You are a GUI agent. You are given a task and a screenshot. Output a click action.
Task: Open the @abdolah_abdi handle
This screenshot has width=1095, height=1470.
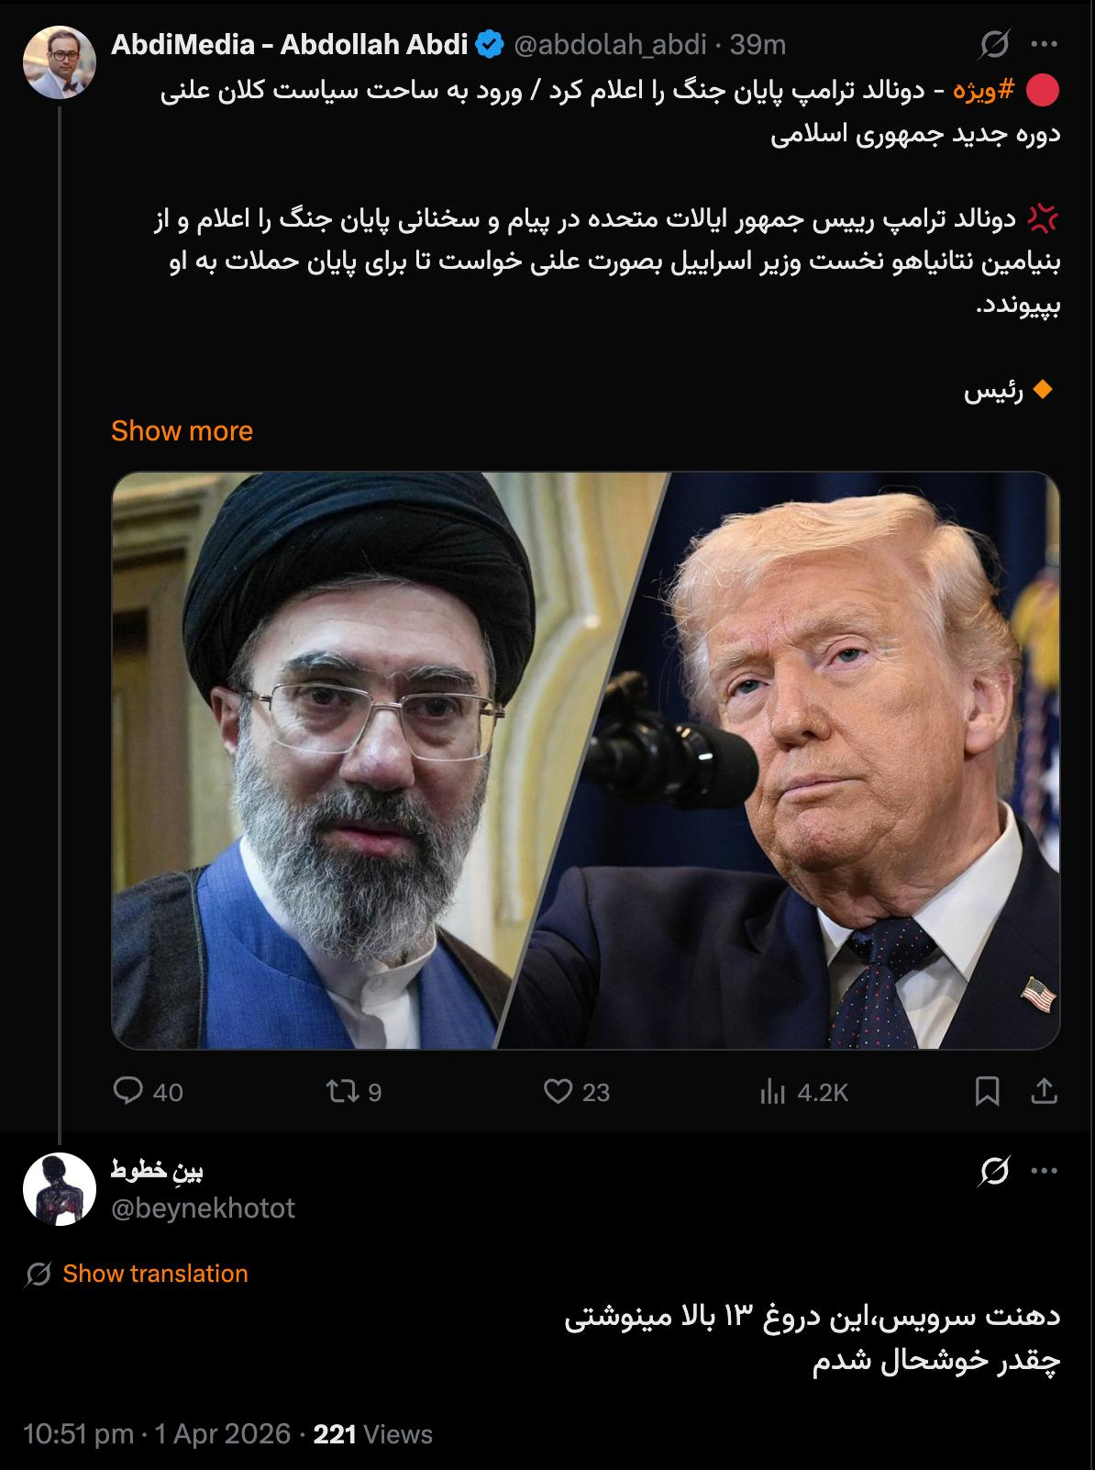[x=610, y=44]
